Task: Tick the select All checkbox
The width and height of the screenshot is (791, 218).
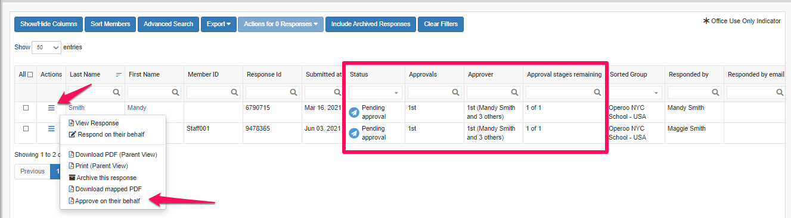Action: click(x=30, y=75)
